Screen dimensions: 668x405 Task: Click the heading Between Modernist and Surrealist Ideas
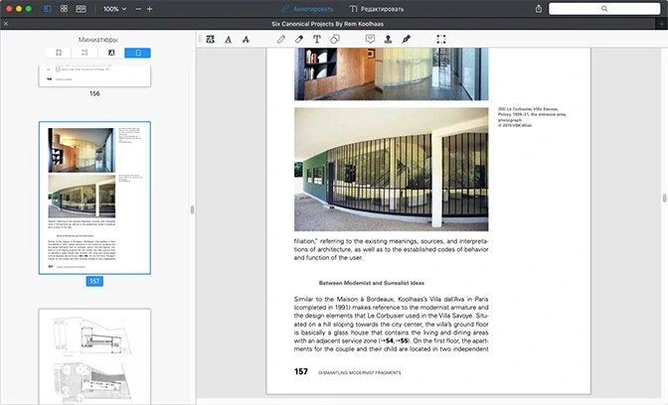[x=372, y=283]
